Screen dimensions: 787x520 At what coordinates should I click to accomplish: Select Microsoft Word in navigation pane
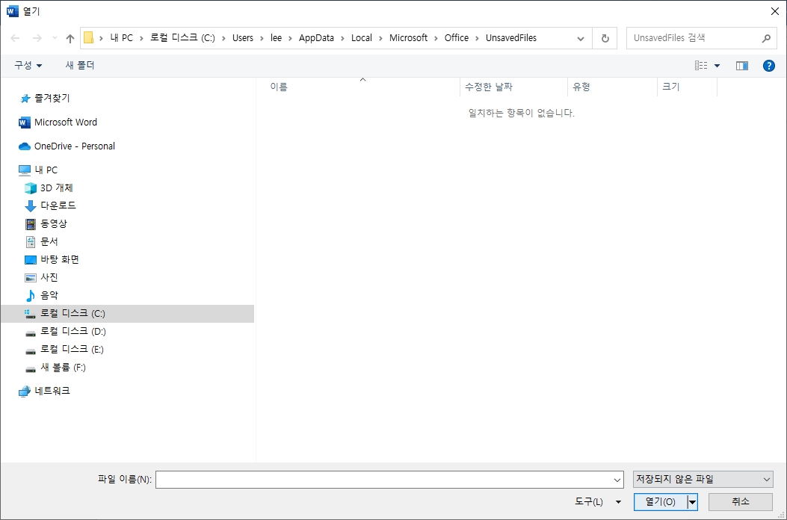coord(58,123)
